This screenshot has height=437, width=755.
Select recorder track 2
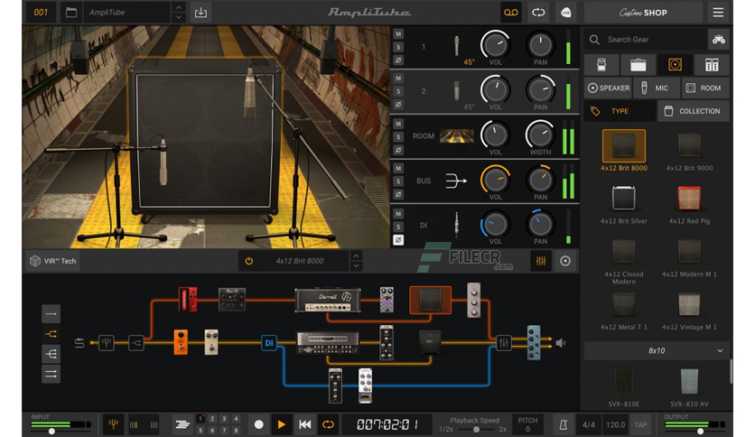coord(212,419)
